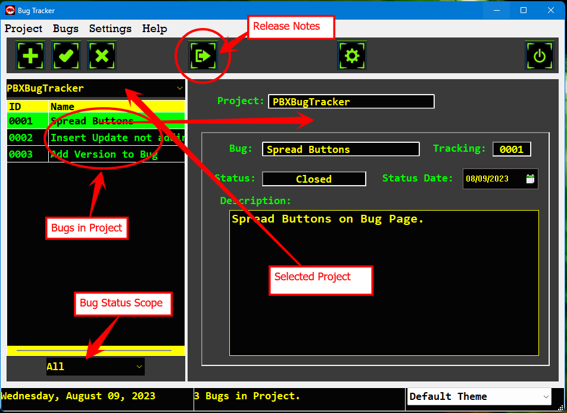Viewport: 567px width, 413px height.
Task: Click the Tracking number field 0001
Action: 512,149
